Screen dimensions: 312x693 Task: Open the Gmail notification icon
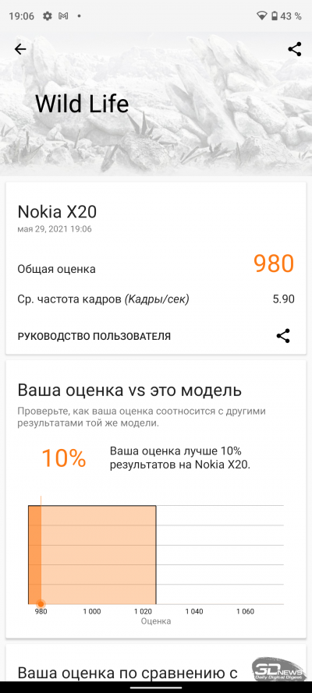pyautogui.click(x=63, y=16)
